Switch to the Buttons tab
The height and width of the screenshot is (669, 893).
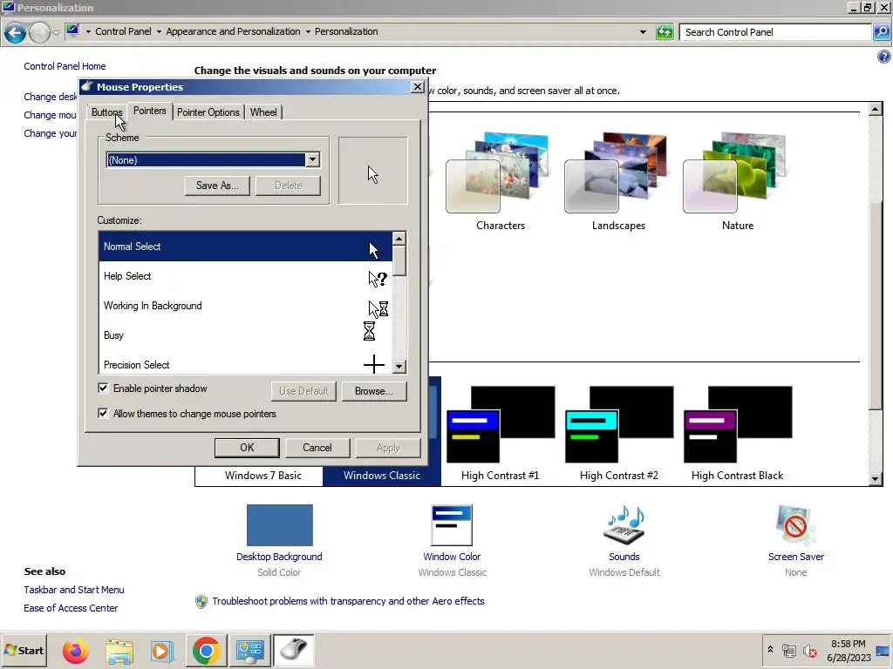click(x=106, y=112)
